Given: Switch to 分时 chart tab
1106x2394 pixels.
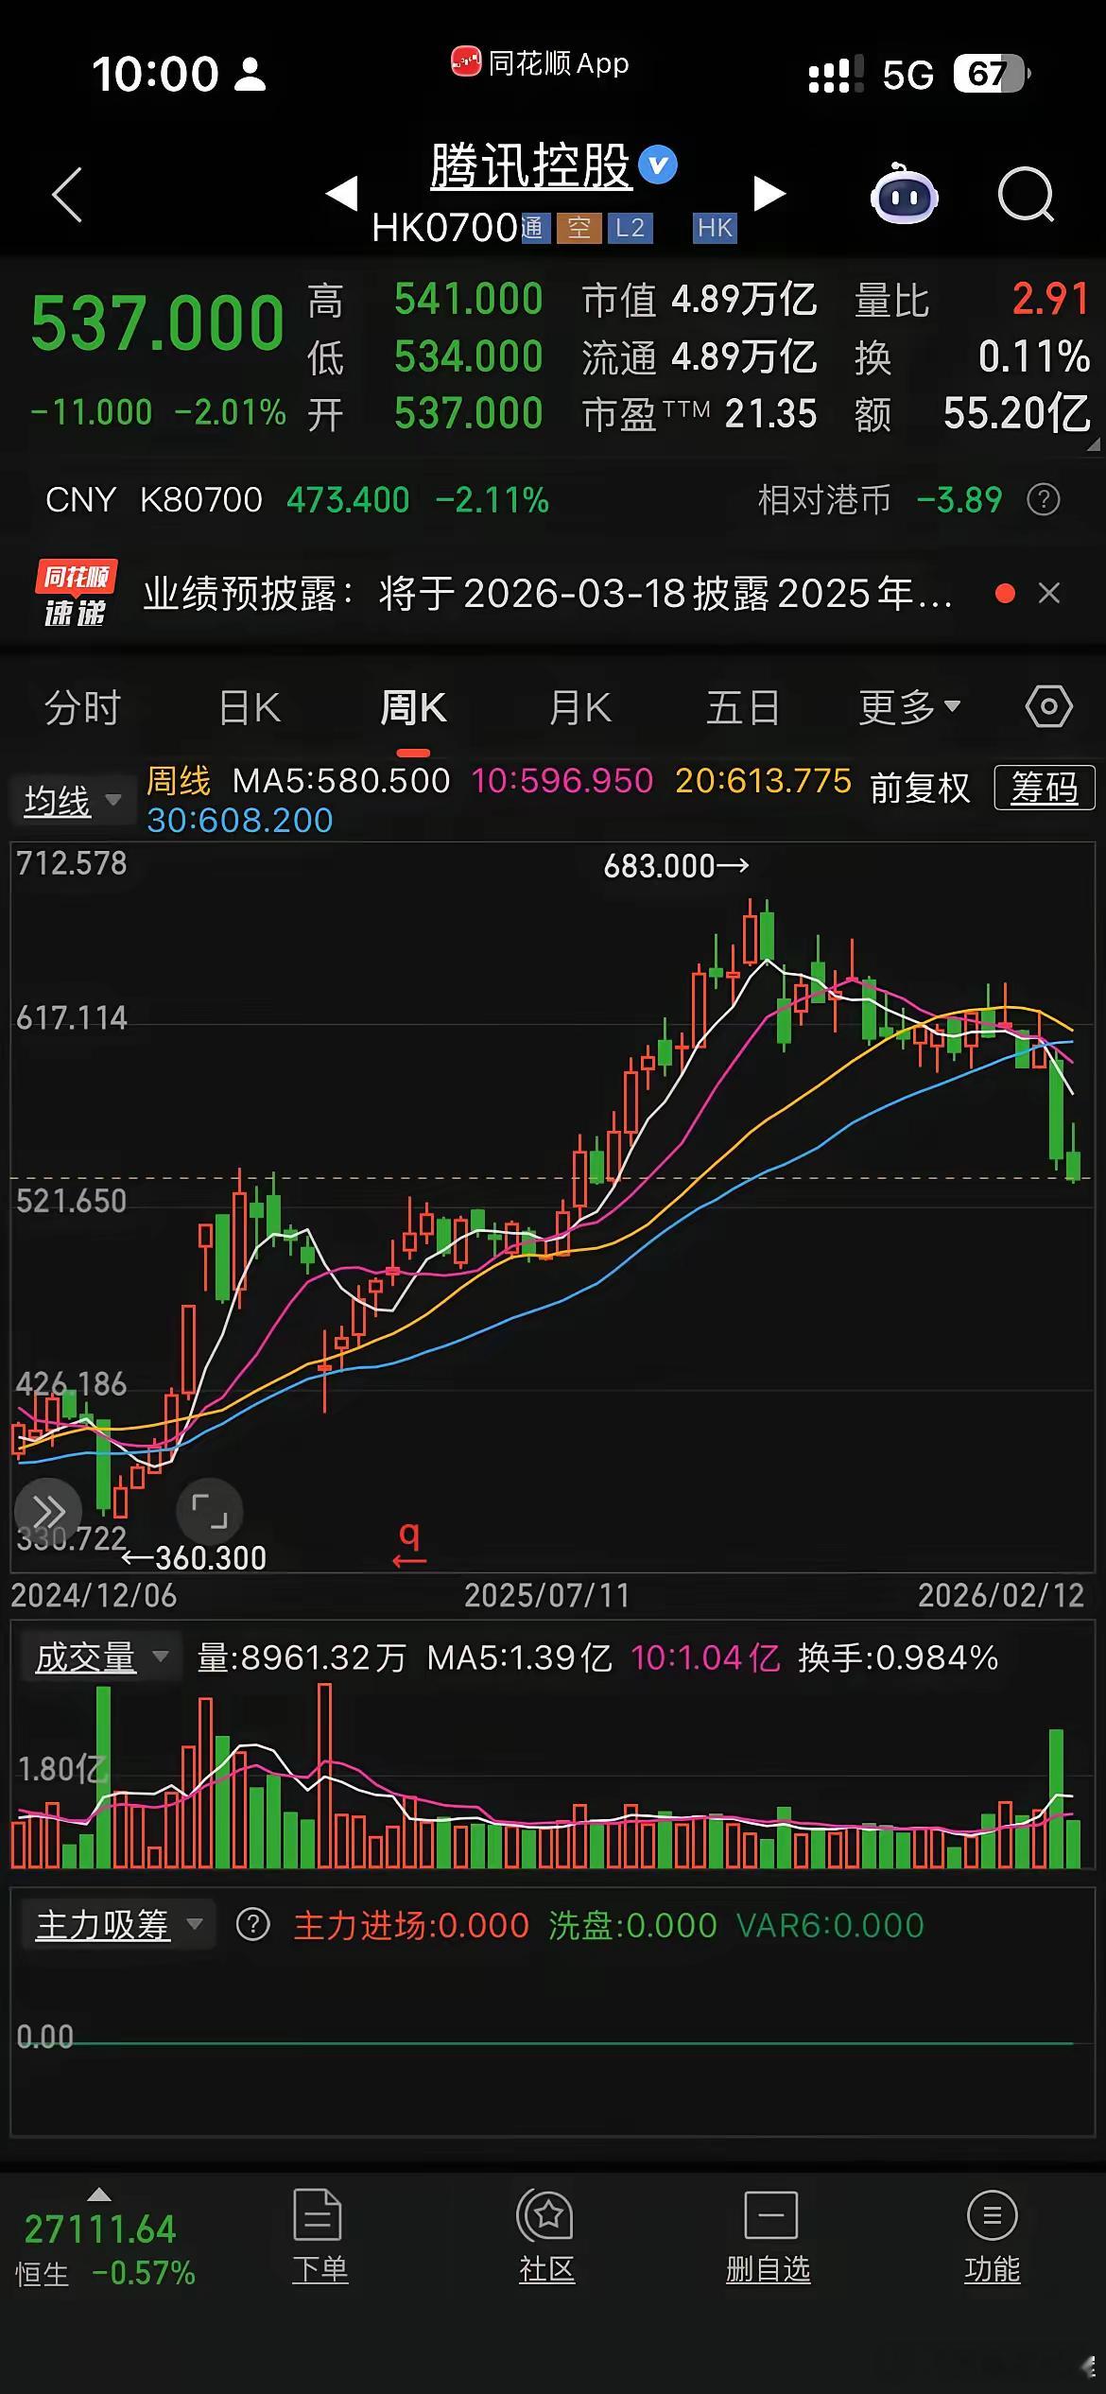Looking at the screenshot, I should coord(82,708).
